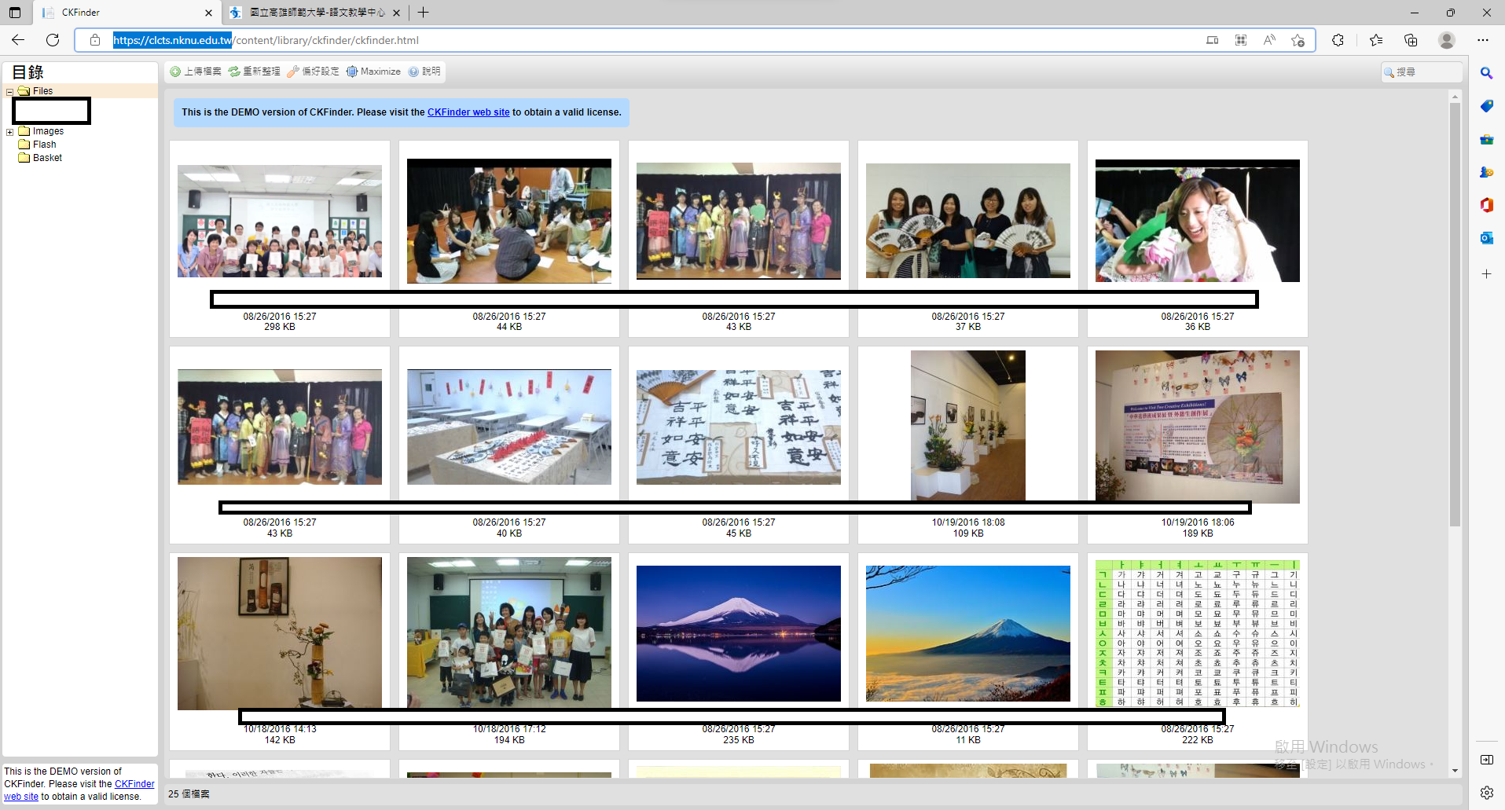The image size is (1505, 810).
Task: Click the Edge sidebar hide panel icon
Action: (1486, 760)
